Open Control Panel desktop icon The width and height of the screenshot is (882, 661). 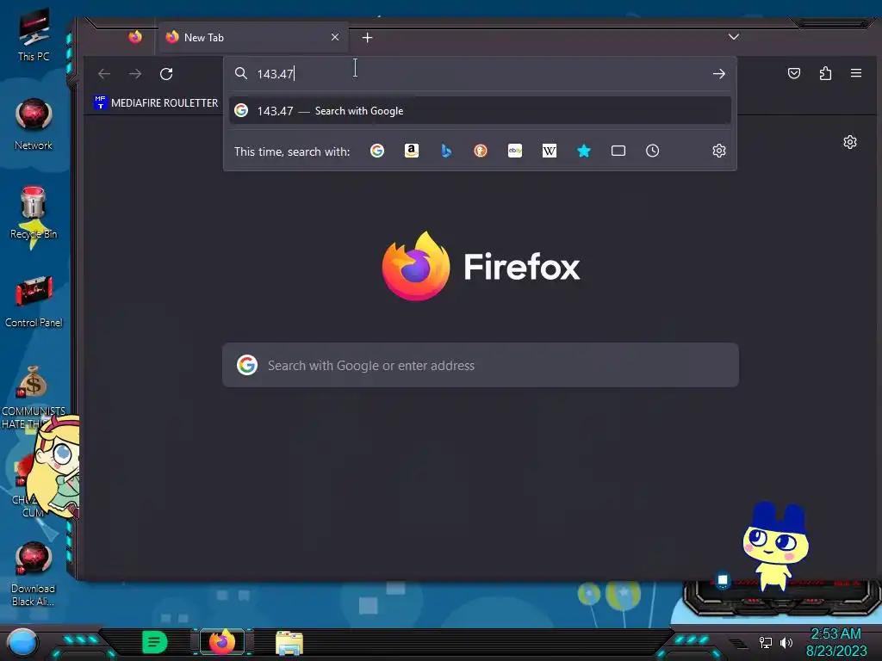coord(34,301)
